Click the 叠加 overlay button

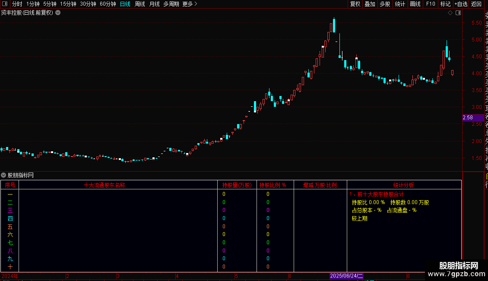coord(370,4)
